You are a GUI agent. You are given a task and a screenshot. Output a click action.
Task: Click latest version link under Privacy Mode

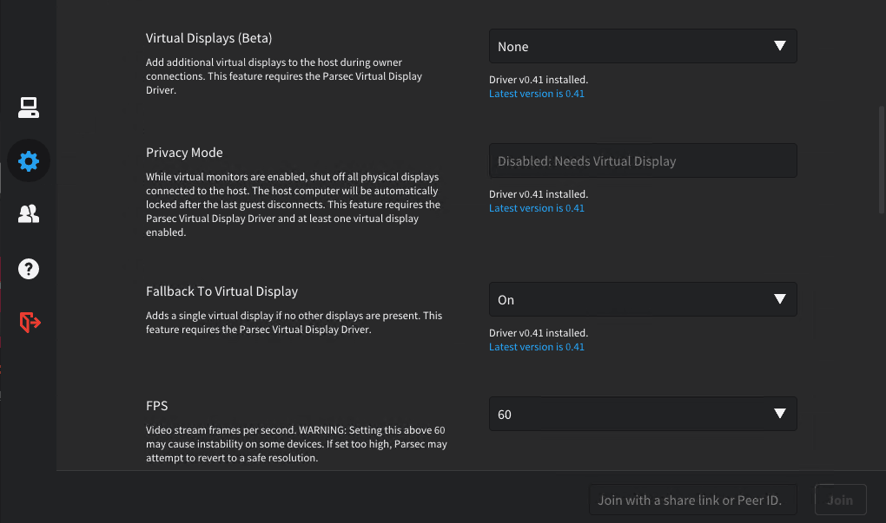coord(536,208)
